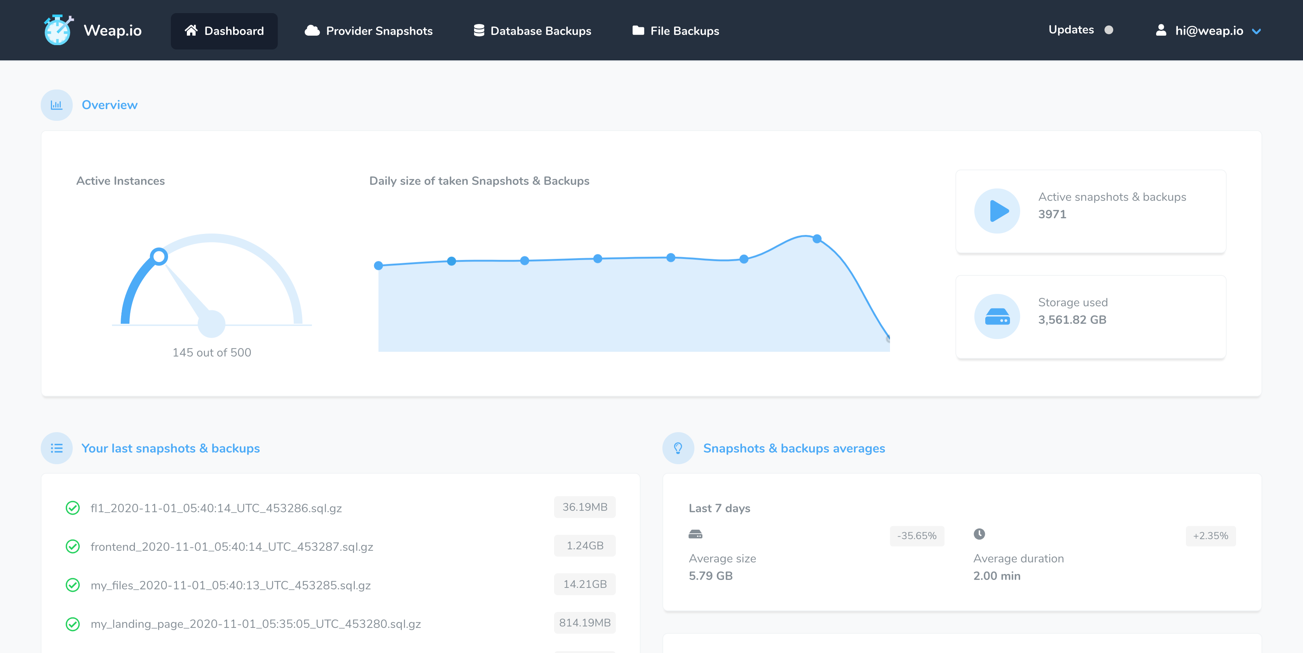Click the second data point on chart

pyautogui.click(x=452, y=261)
